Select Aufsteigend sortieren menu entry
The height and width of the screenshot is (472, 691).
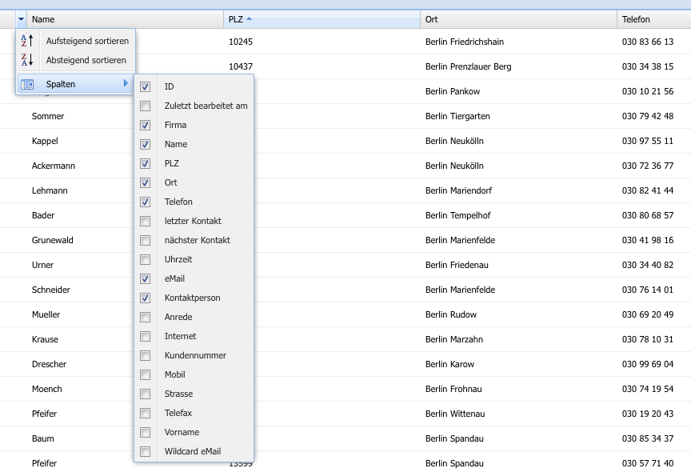(86, 41)
